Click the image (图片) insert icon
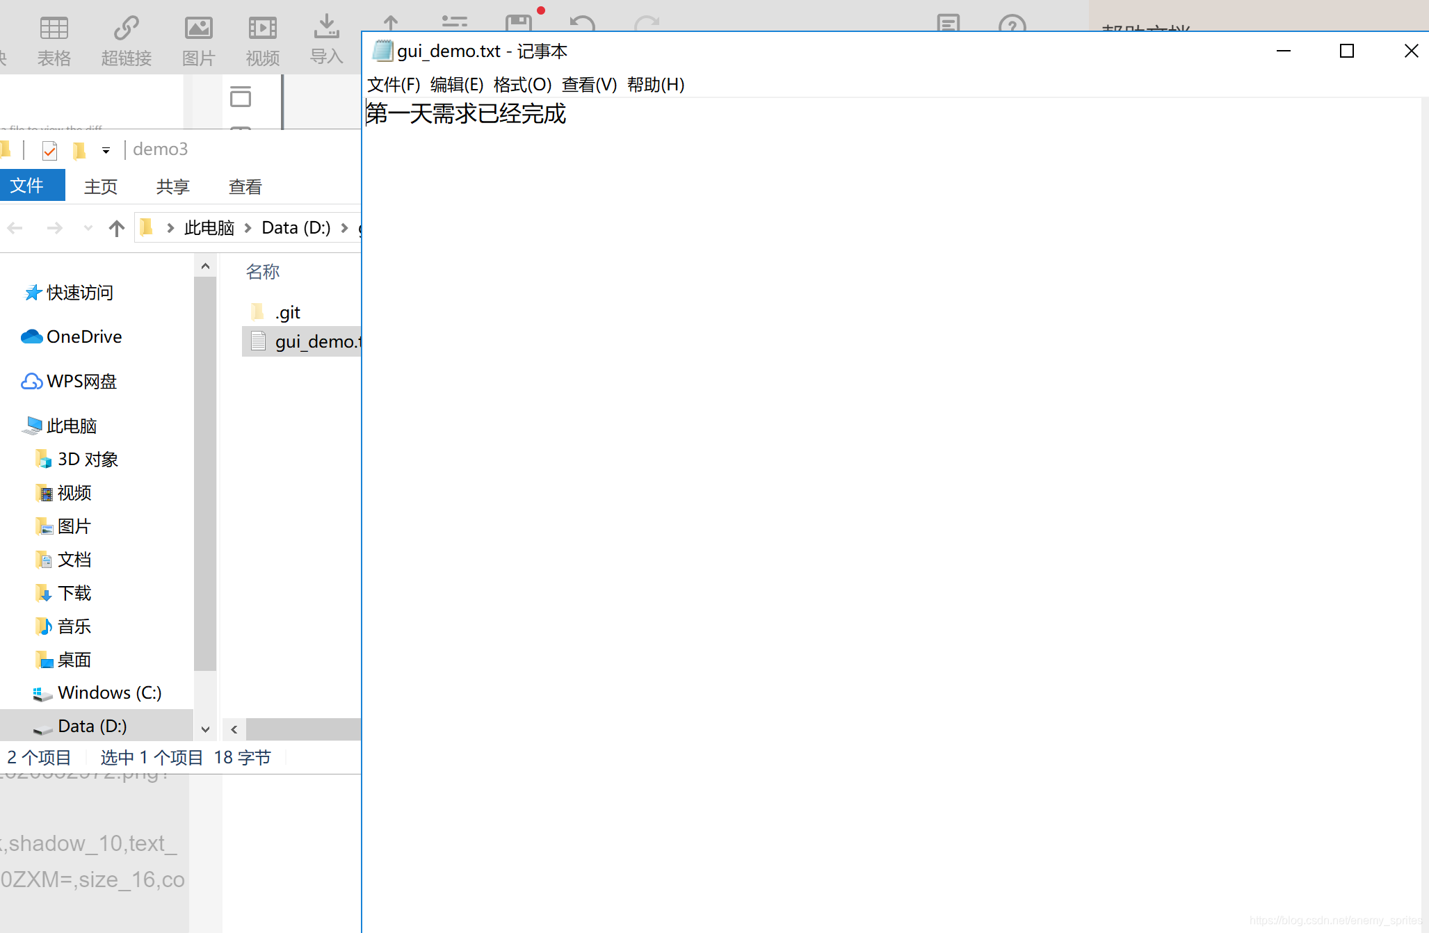The image size is (1429, 933). [198, 29]
